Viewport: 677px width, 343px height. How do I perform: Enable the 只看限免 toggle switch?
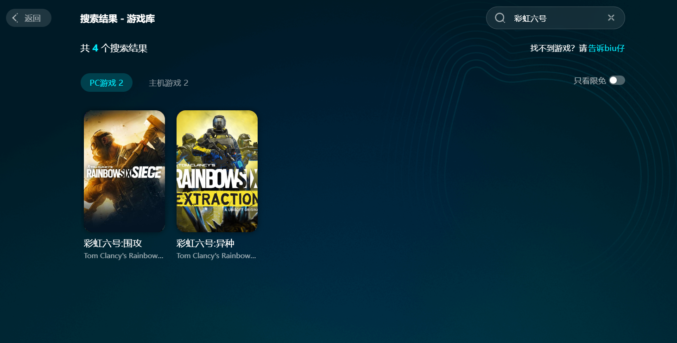tap(617, 80)
